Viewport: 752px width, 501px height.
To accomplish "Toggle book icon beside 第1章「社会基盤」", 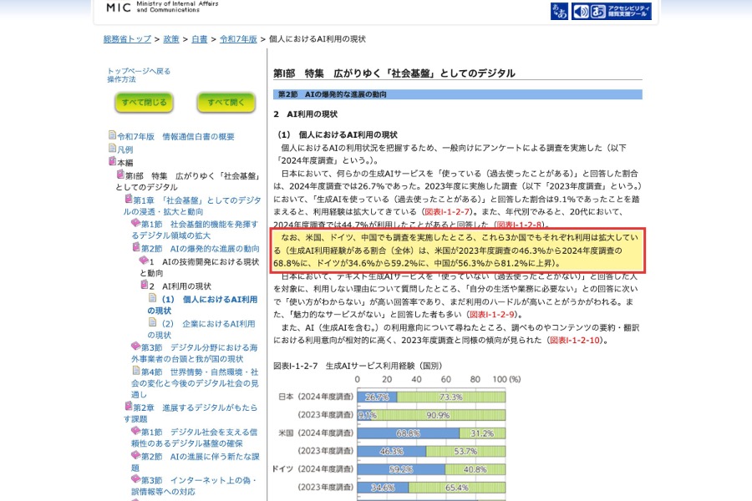I will click(129, 199).
